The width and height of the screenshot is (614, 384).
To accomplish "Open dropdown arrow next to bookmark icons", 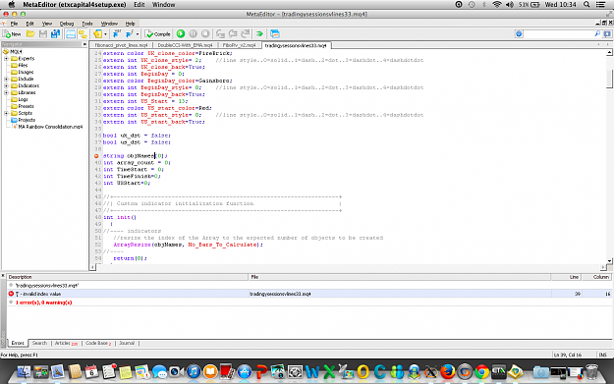I will (138, 34).
